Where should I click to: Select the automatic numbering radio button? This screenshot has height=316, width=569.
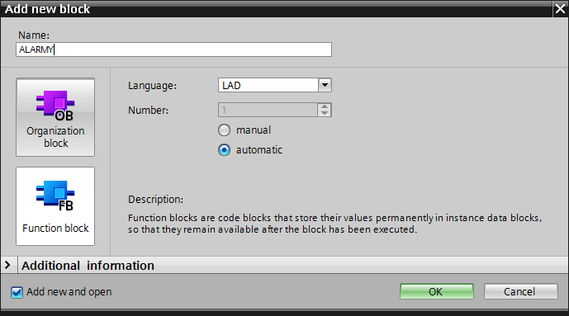tap(225, 149)
